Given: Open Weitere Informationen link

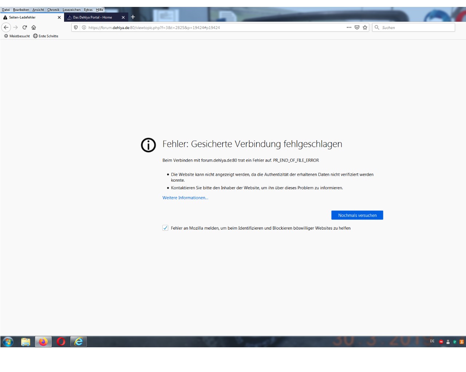Looking at the screenshot, I should click(185, 198).
